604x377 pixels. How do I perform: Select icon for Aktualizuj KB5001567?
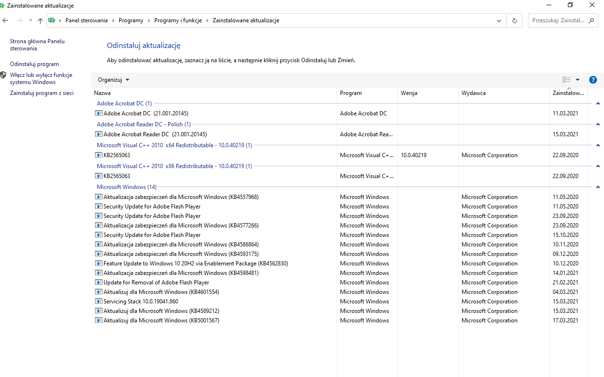99,320
